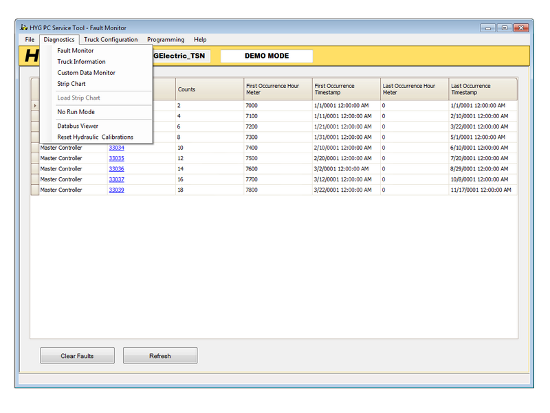Open Custom Data Monitor
Image resolution: width=550 pixels, height=413 pixels.
[86, 73]
